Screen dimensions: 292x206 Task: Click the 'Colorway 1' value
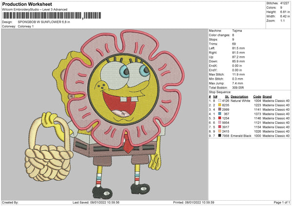[26, 26]
